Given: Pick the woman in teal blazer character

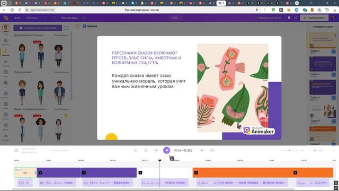Looking at the screenshot, I should 22,56.
